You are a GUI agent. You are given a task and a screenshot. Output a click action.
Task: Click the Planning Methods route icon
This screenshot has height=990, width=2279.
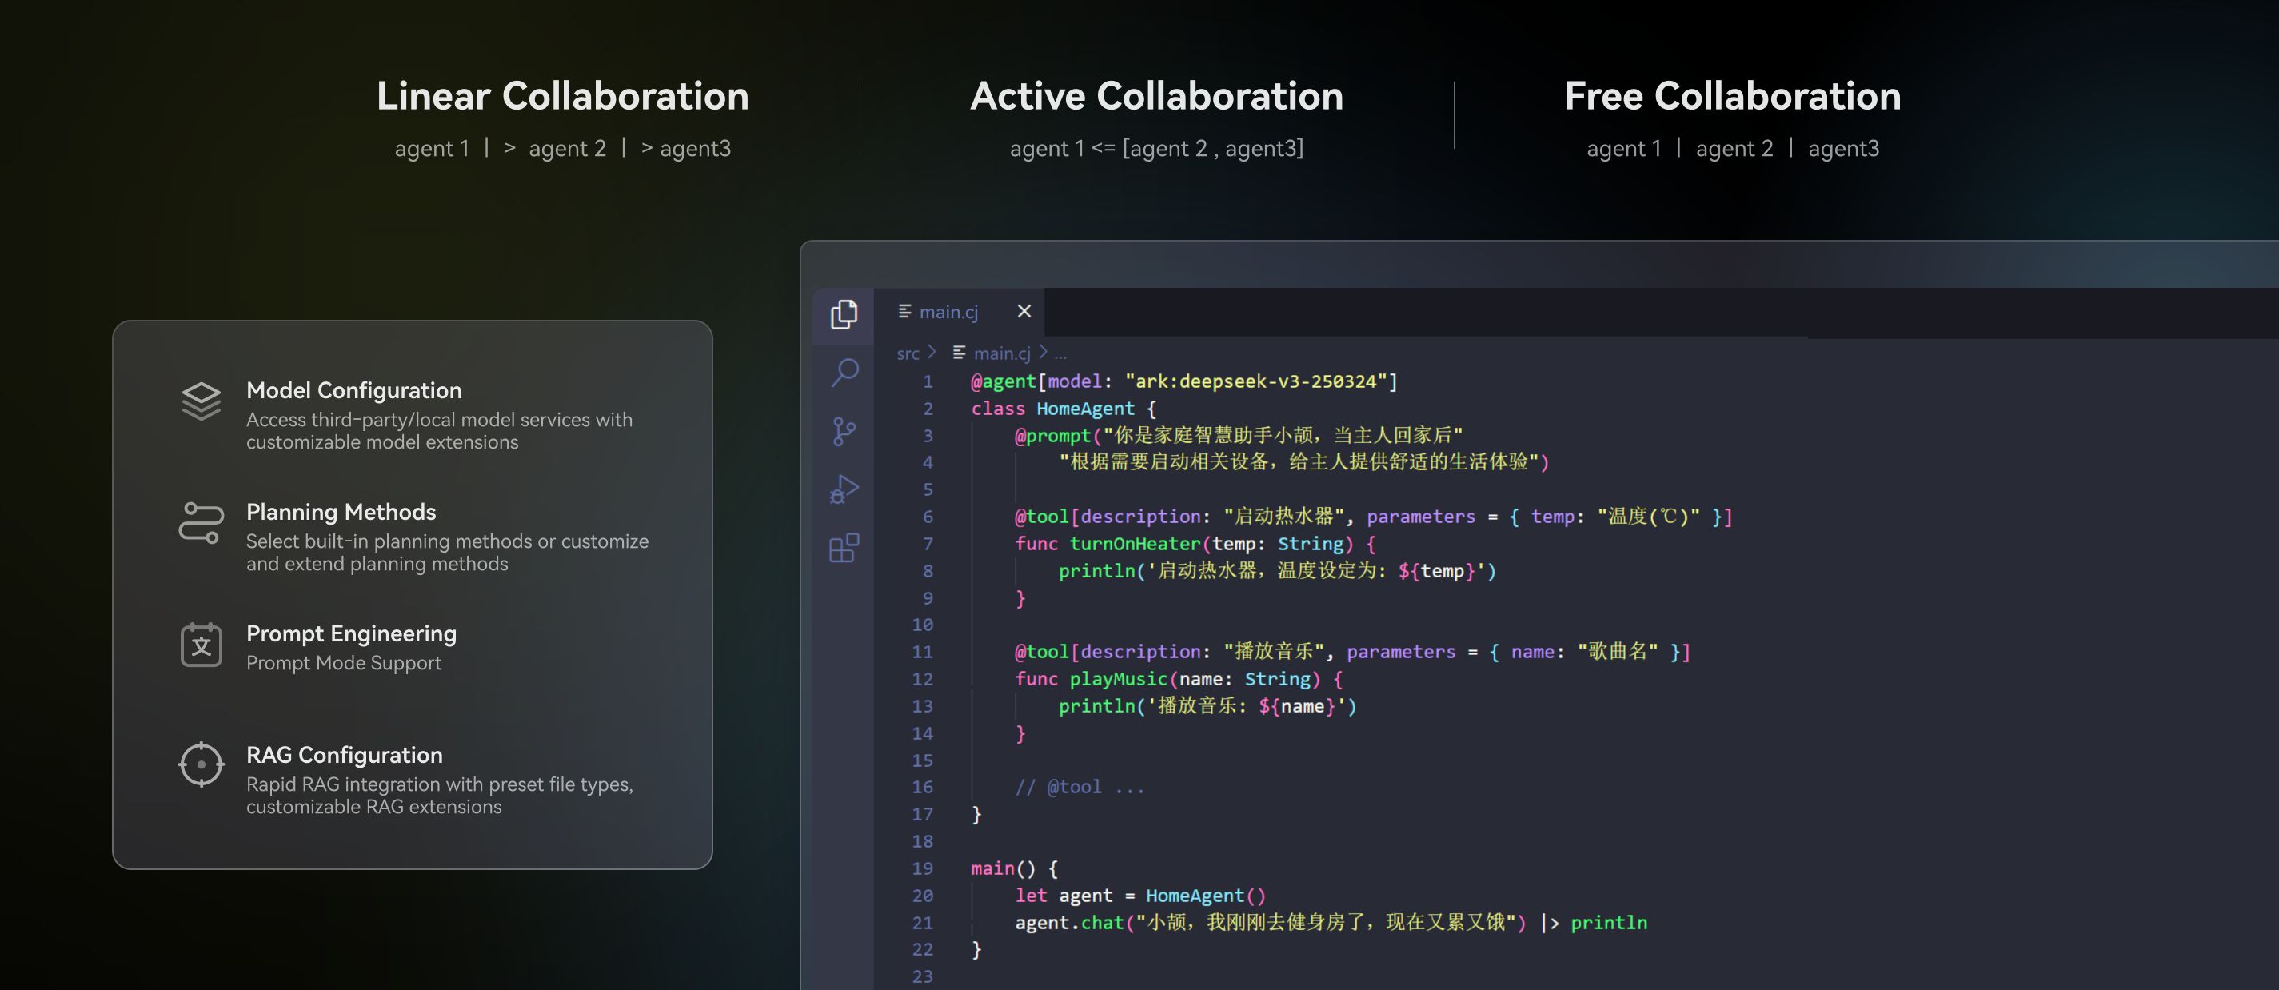(x=202, y=523)
